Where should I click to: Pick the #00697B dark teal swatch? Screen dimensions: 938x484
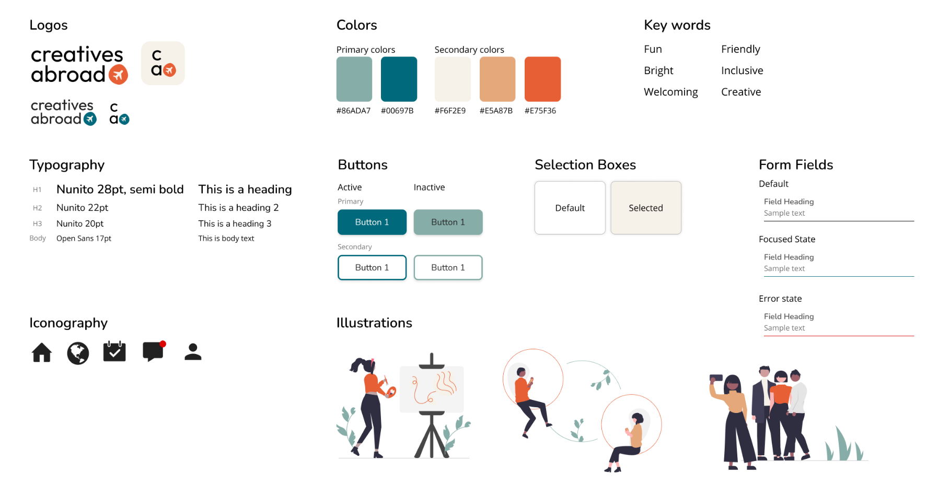[399, 79]
